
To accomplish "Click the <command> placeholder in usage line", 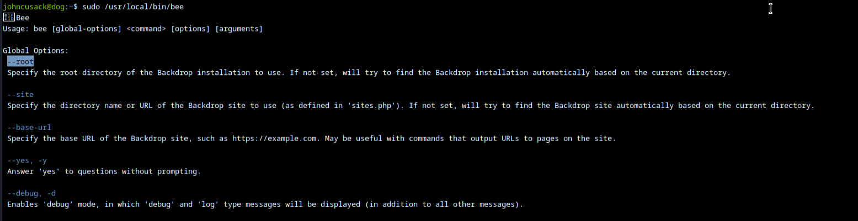I will [x=146, y=29].
